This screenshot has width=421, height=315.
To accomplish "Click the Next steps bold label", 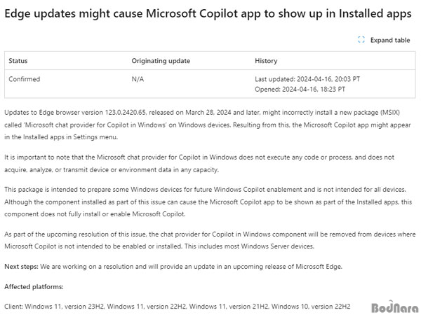I will (21, 267).
